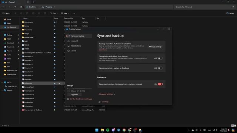Image resolution: width=237 pixels, height=133 pixels.
Task: Select Gallery in the navigation pane
Action: click(8, 23)
